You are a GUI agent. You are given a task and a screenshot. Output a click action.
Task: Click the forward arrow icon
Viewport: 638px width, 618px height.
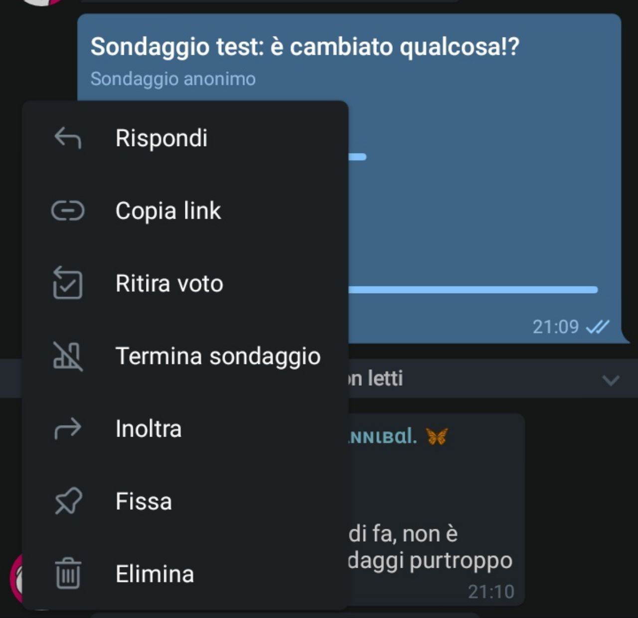coord(68,429)
